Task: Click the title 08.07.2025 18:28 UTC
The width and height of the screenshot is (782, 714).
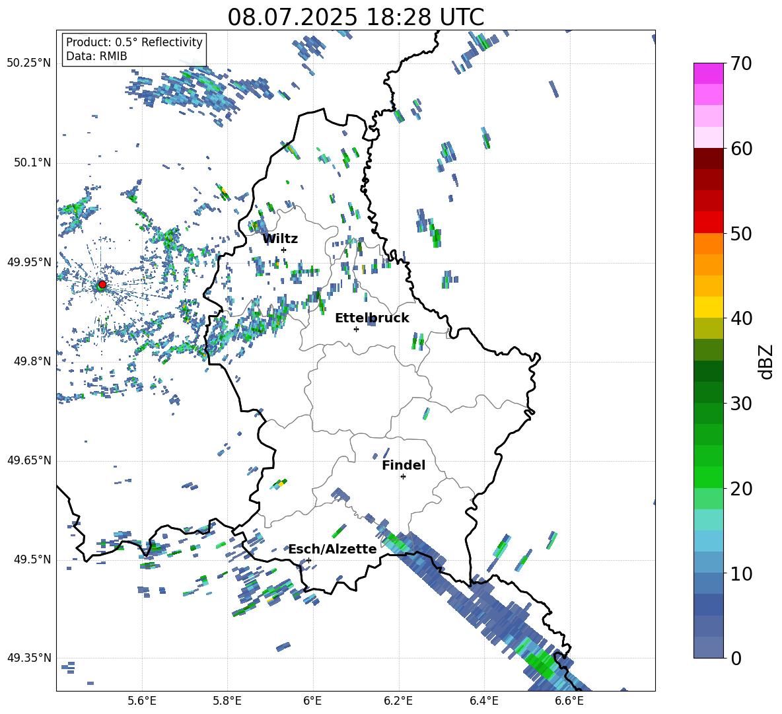Action: click(x=355, y=17)
